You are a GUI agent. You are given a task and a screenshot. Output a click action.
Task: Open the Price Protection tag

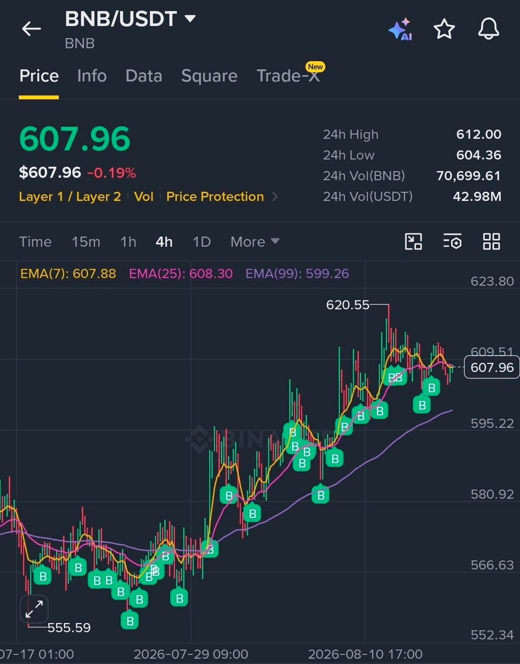click(215, 197)
